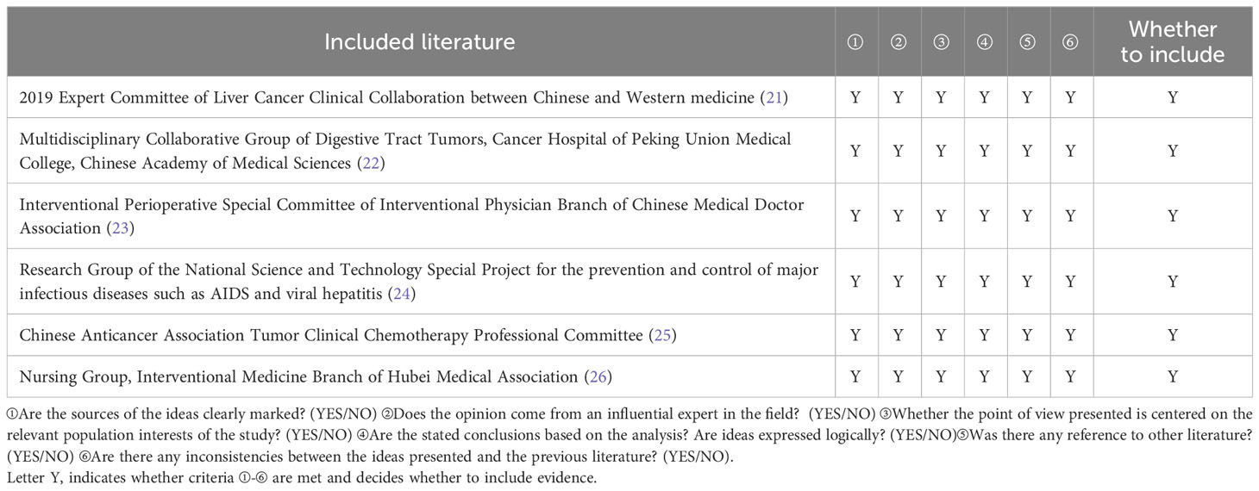Click the circled 2 criterion header
The height and width of the screenshot is (491, 1259).
pos(899,42)
